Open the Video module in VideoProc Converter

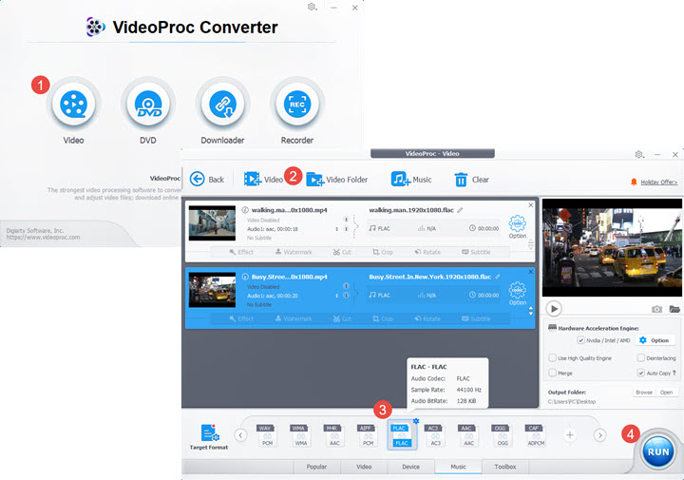pyautogui.click(x=74, y=105)
